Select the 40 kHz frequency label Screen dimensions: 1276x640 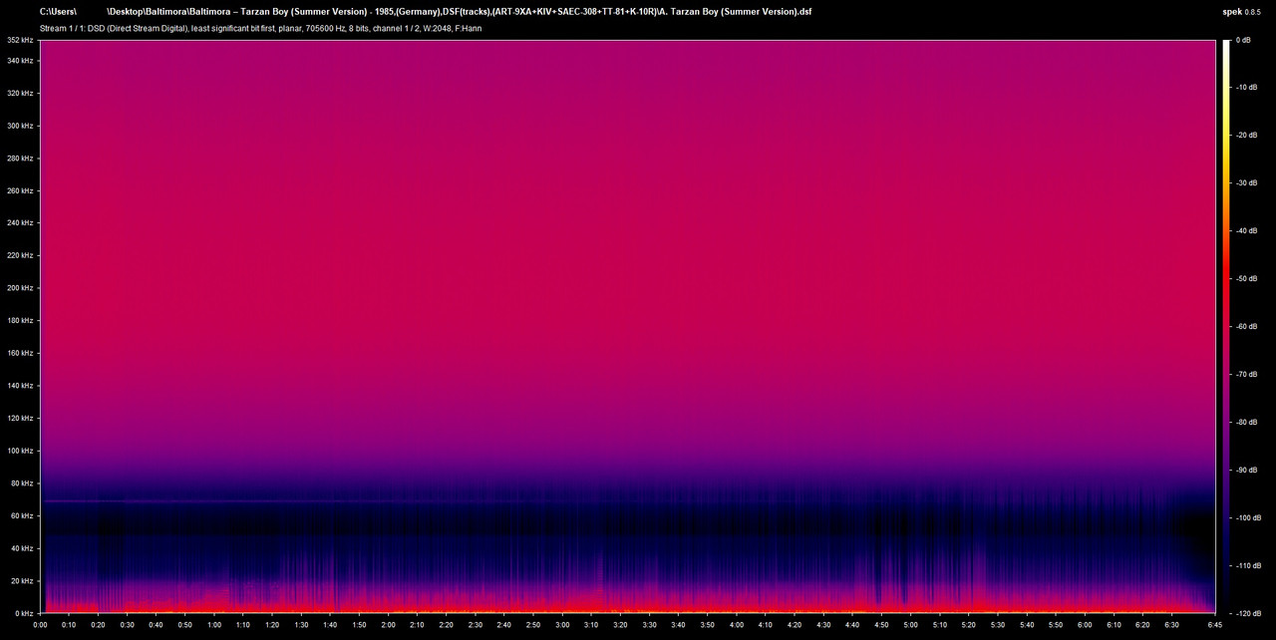[x=23, y=547]
